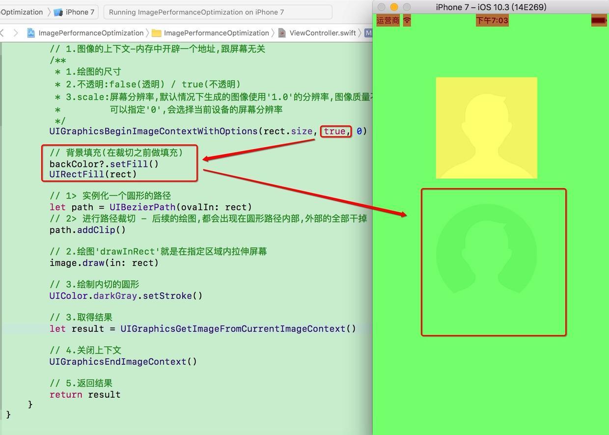This screenshot has width=609, height=435.
Task: Open the ImagePerformanceOptimization project in jump bar
Action: click(x=85, y=33)
